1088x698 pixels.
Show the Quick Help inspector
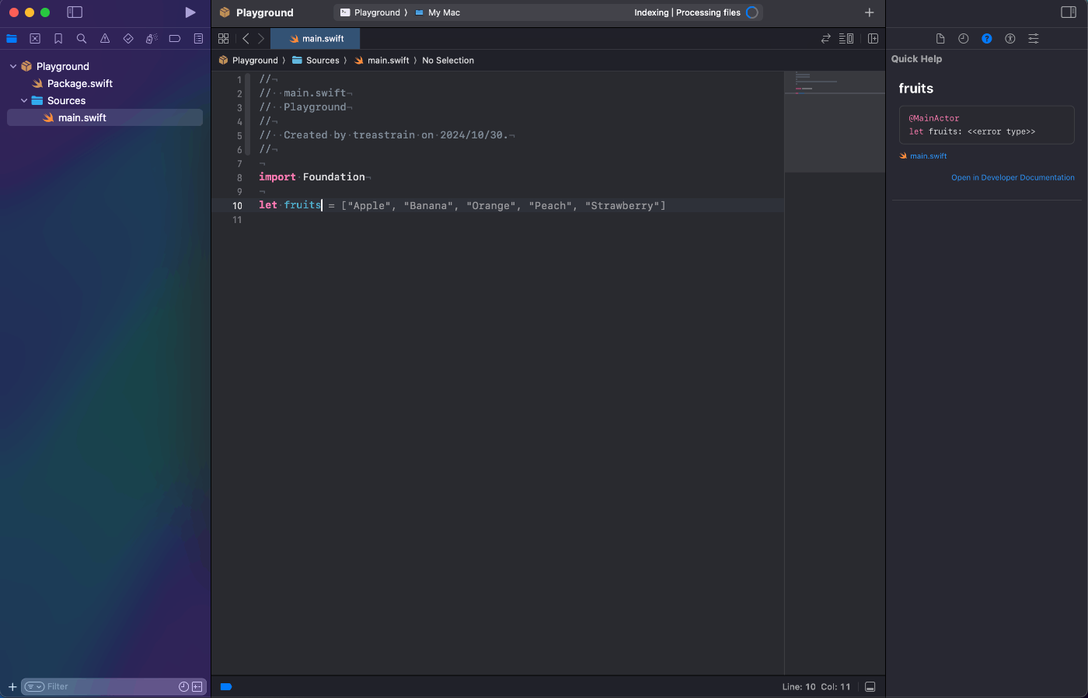(x=987, y=38)
